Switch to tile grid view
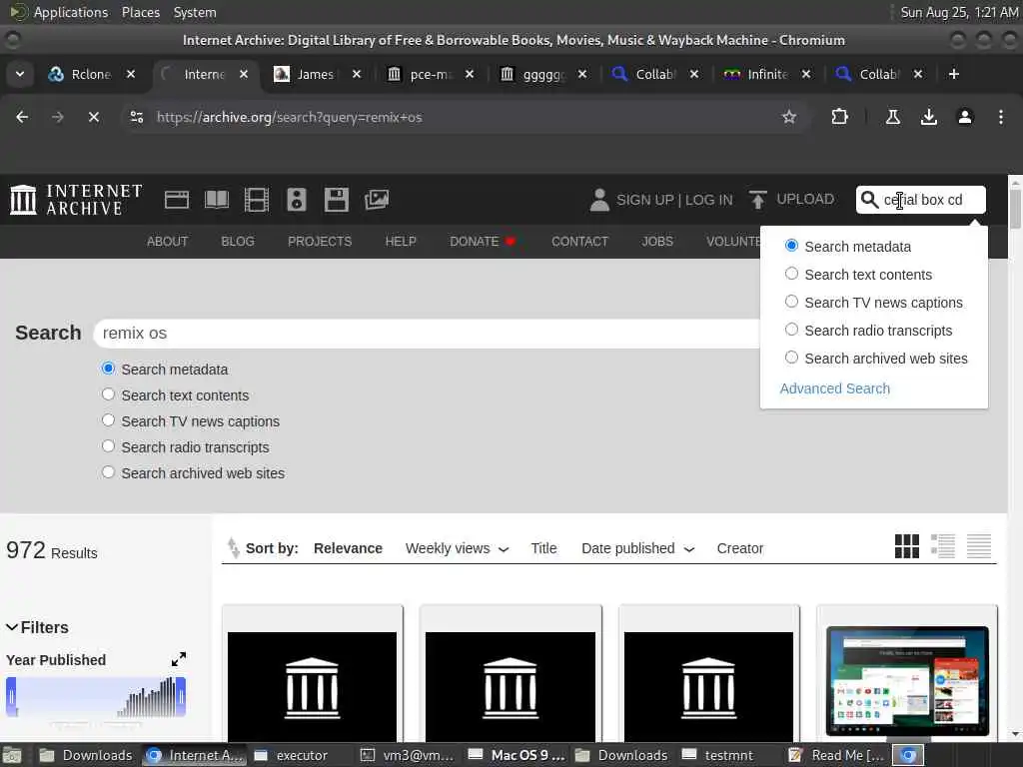Image resolution: width=1023 pixels, height=767 pixels. pyautogui.click(x=906, y=546)
